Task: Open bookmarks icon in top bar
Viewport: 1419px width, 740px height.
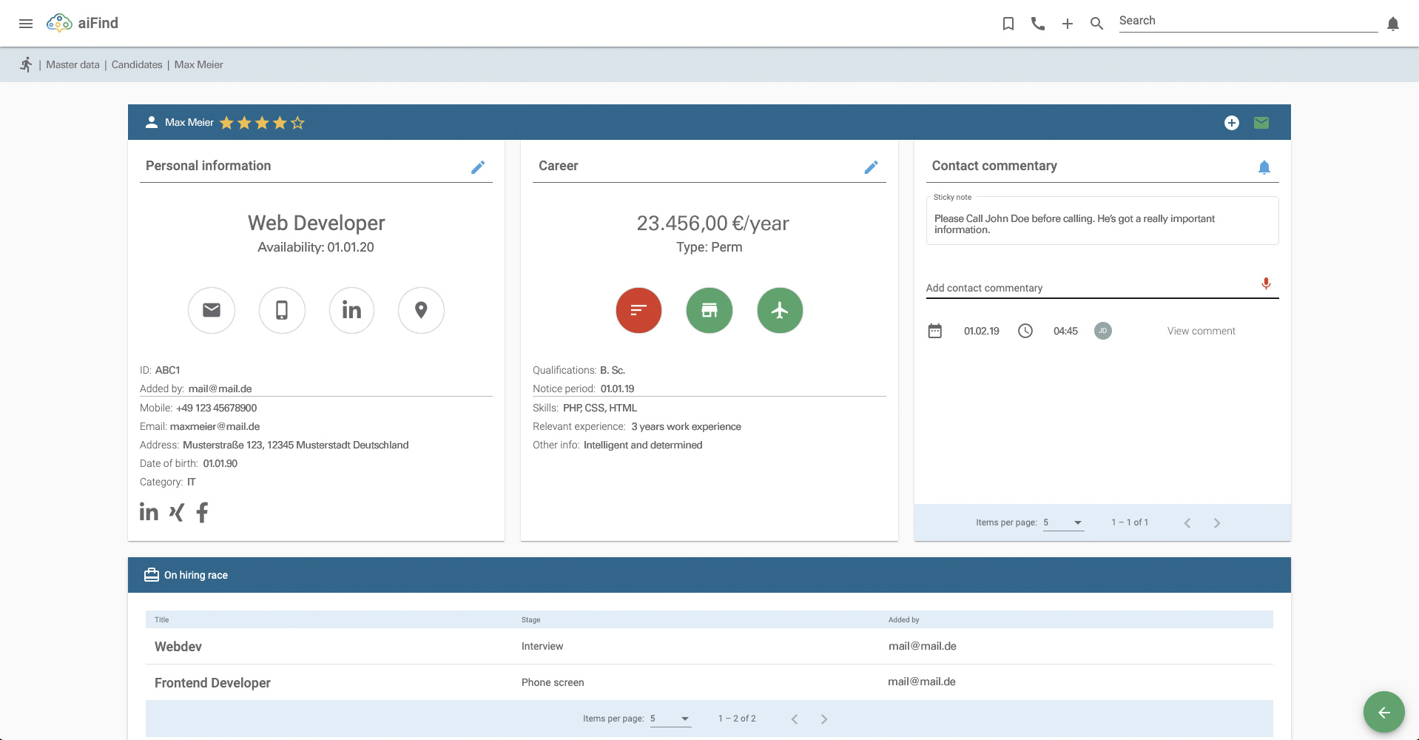Action: pos(1008,24)
